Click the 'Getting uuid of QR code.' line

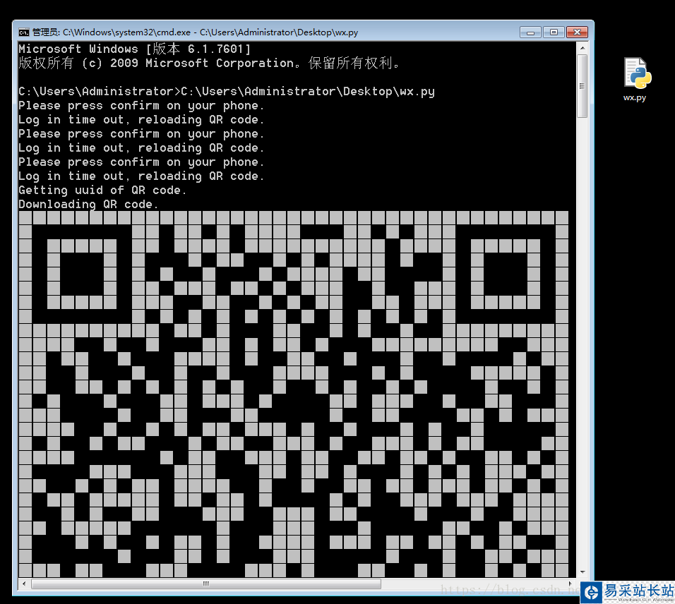[102, 190]
